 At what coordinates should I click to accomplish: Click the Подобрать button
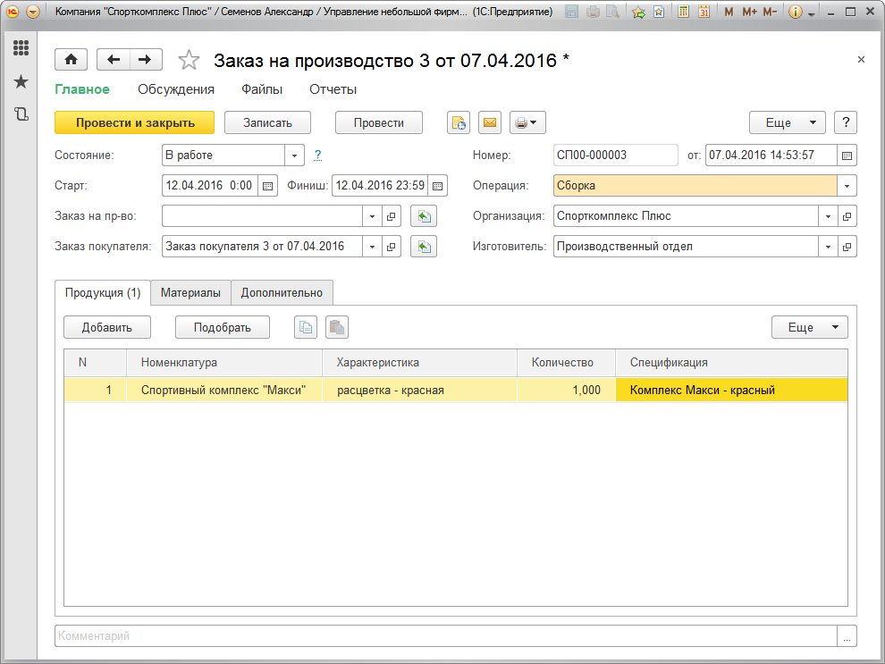coord(223,327)
